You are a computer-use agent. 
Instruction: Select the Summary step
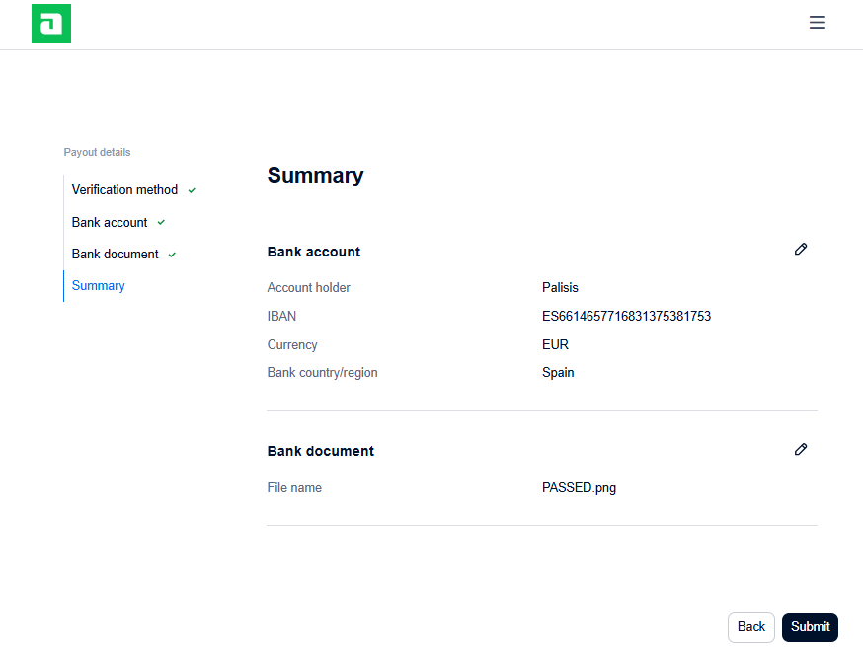pos(99,286)
